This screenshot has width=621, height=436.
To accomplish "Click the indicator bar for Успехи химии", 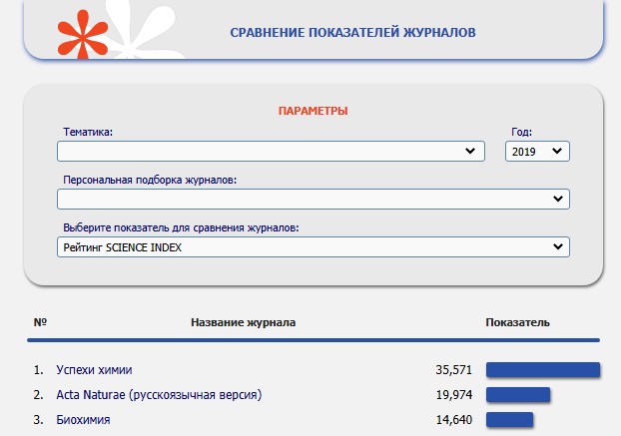I will click(x=543, y=370).
